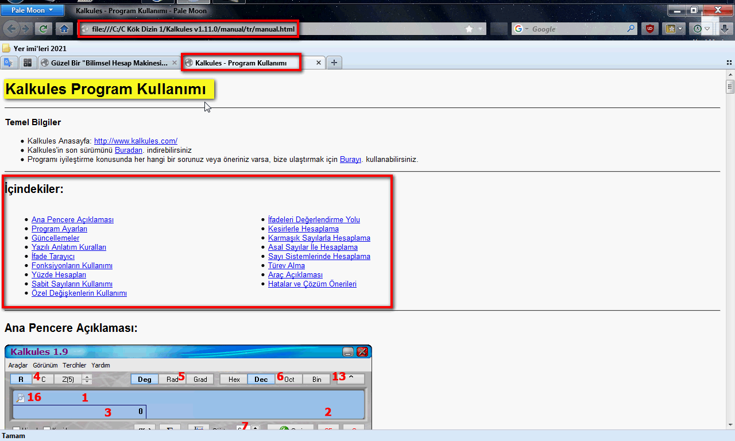Open the İfade Tarayıcı link
Viewport: 735px width, 441px height.
53,256
